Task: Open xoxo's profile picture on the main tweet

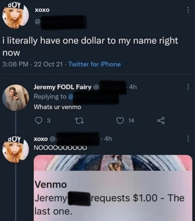Action: [16, 15]
